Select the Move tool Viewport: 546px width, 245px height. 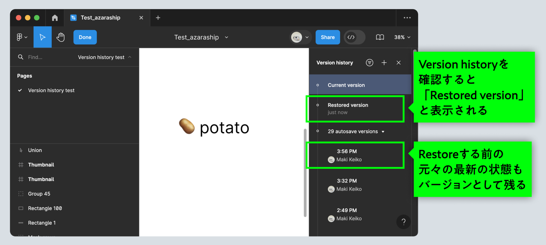tap(42, 37)
